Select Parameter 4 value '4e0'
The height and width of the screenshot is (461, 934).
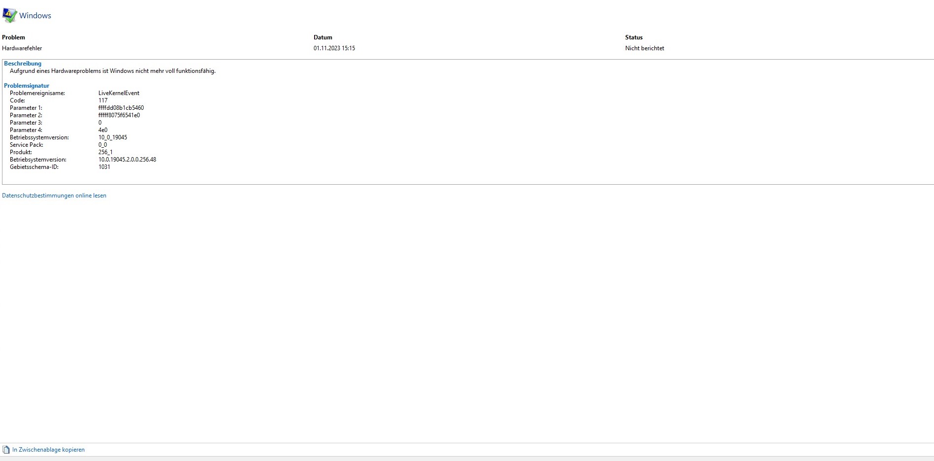[103, 130]
